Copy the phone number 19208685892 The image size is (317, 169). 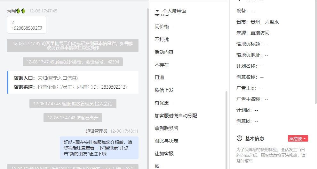pyautogui.click(x=40, y=28)
